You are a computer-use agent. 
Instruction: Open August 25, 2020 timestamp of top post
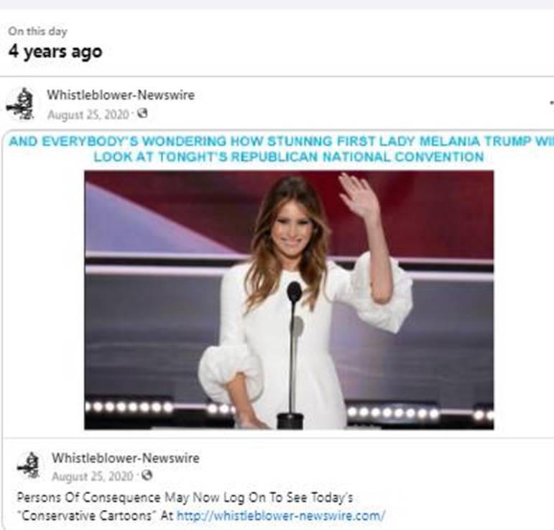click(88, 114)
